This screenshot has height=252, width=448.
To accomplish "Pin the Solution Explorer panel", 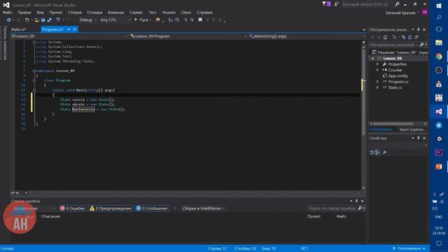I will coord(419,29).
